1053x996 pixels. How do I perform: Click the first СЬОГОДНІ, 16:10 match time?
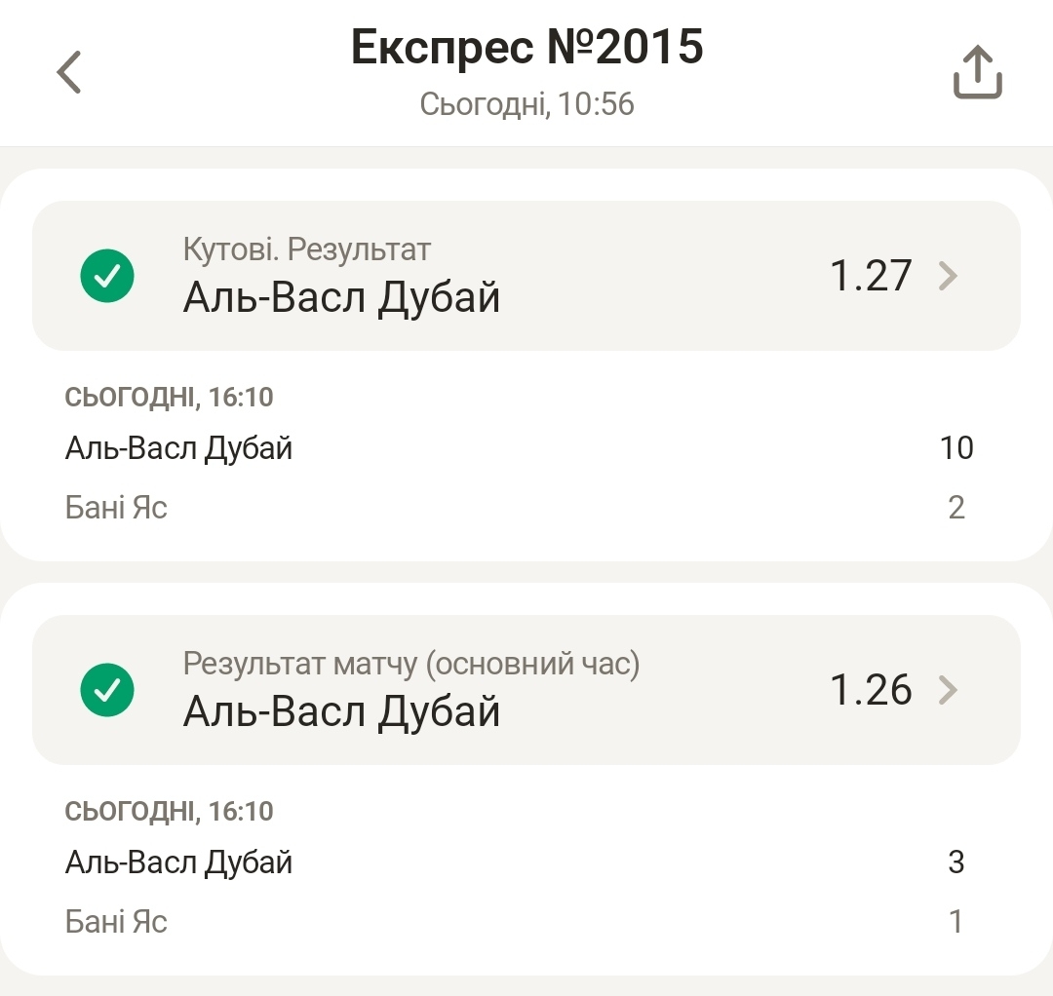click(x=170, y=398)
